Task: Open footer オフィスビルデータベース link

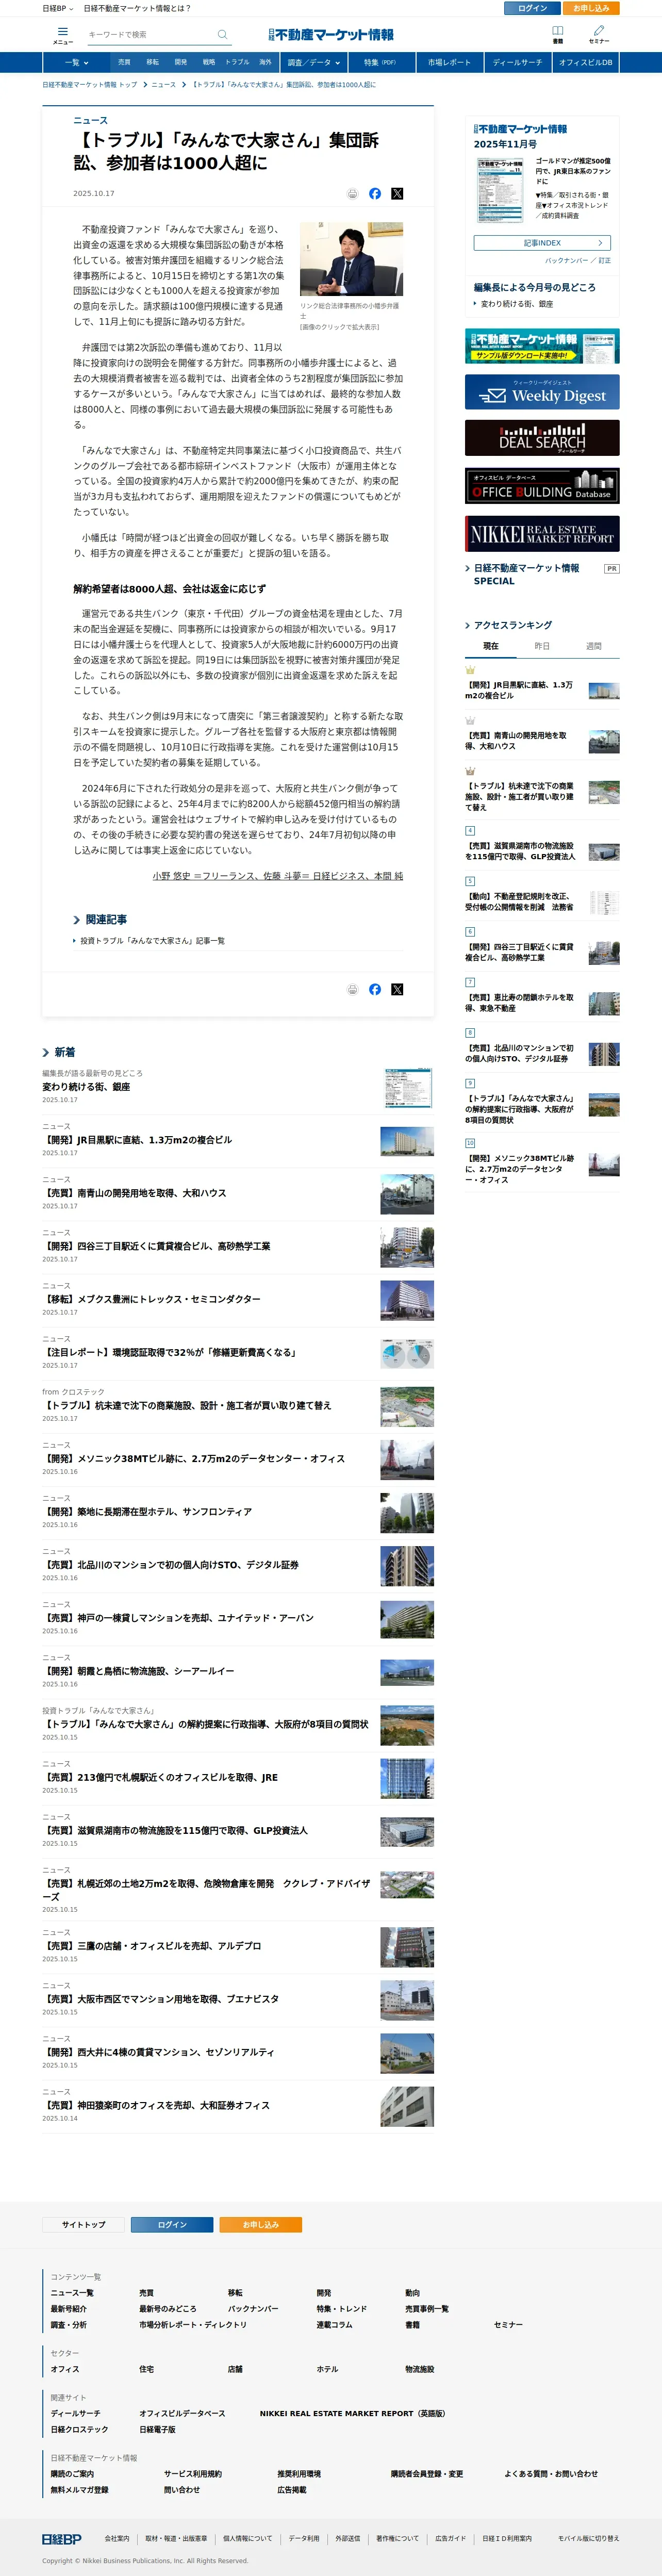Action: [x=182, y=2414]
